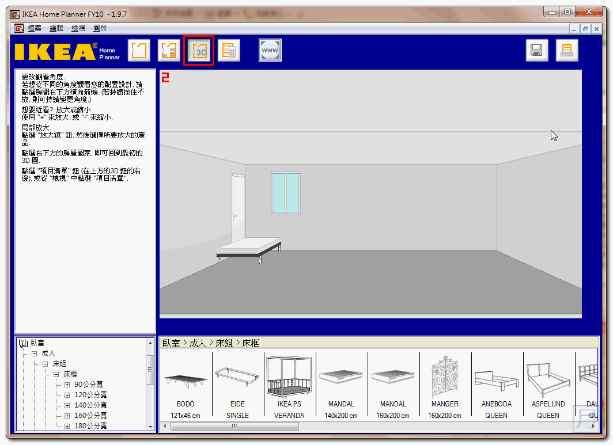The image size is (613, 445).
Task: Open the item list calculator icon
Action: click(x=229, y=51)
